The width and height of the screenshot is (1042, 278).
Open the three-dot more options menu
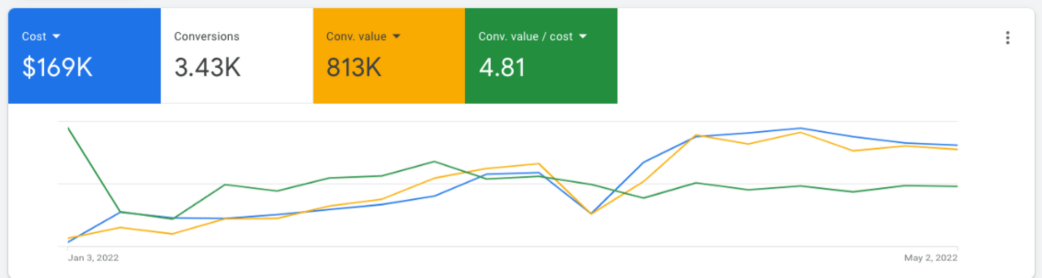1007,37
